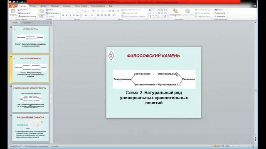Select the right arrow shape in gallery
266x149 pixels.
point(159,13)
